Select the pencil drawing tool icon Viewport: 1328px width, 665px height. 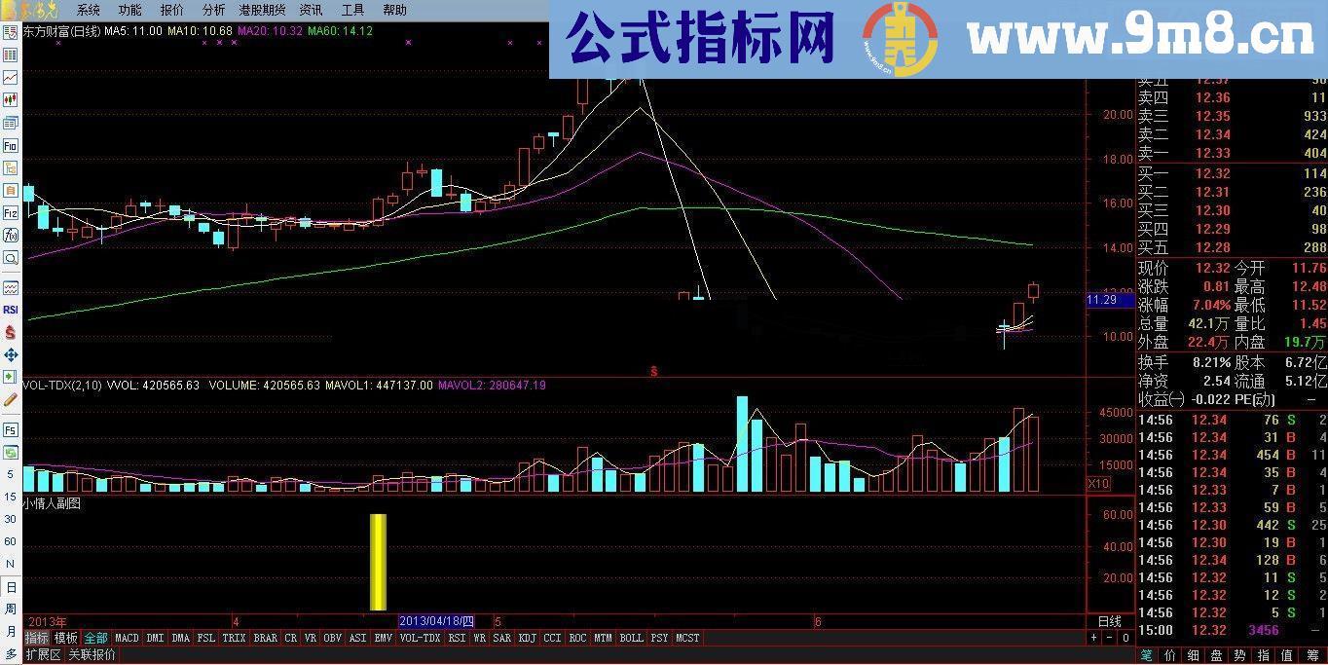tap(11, 399)
